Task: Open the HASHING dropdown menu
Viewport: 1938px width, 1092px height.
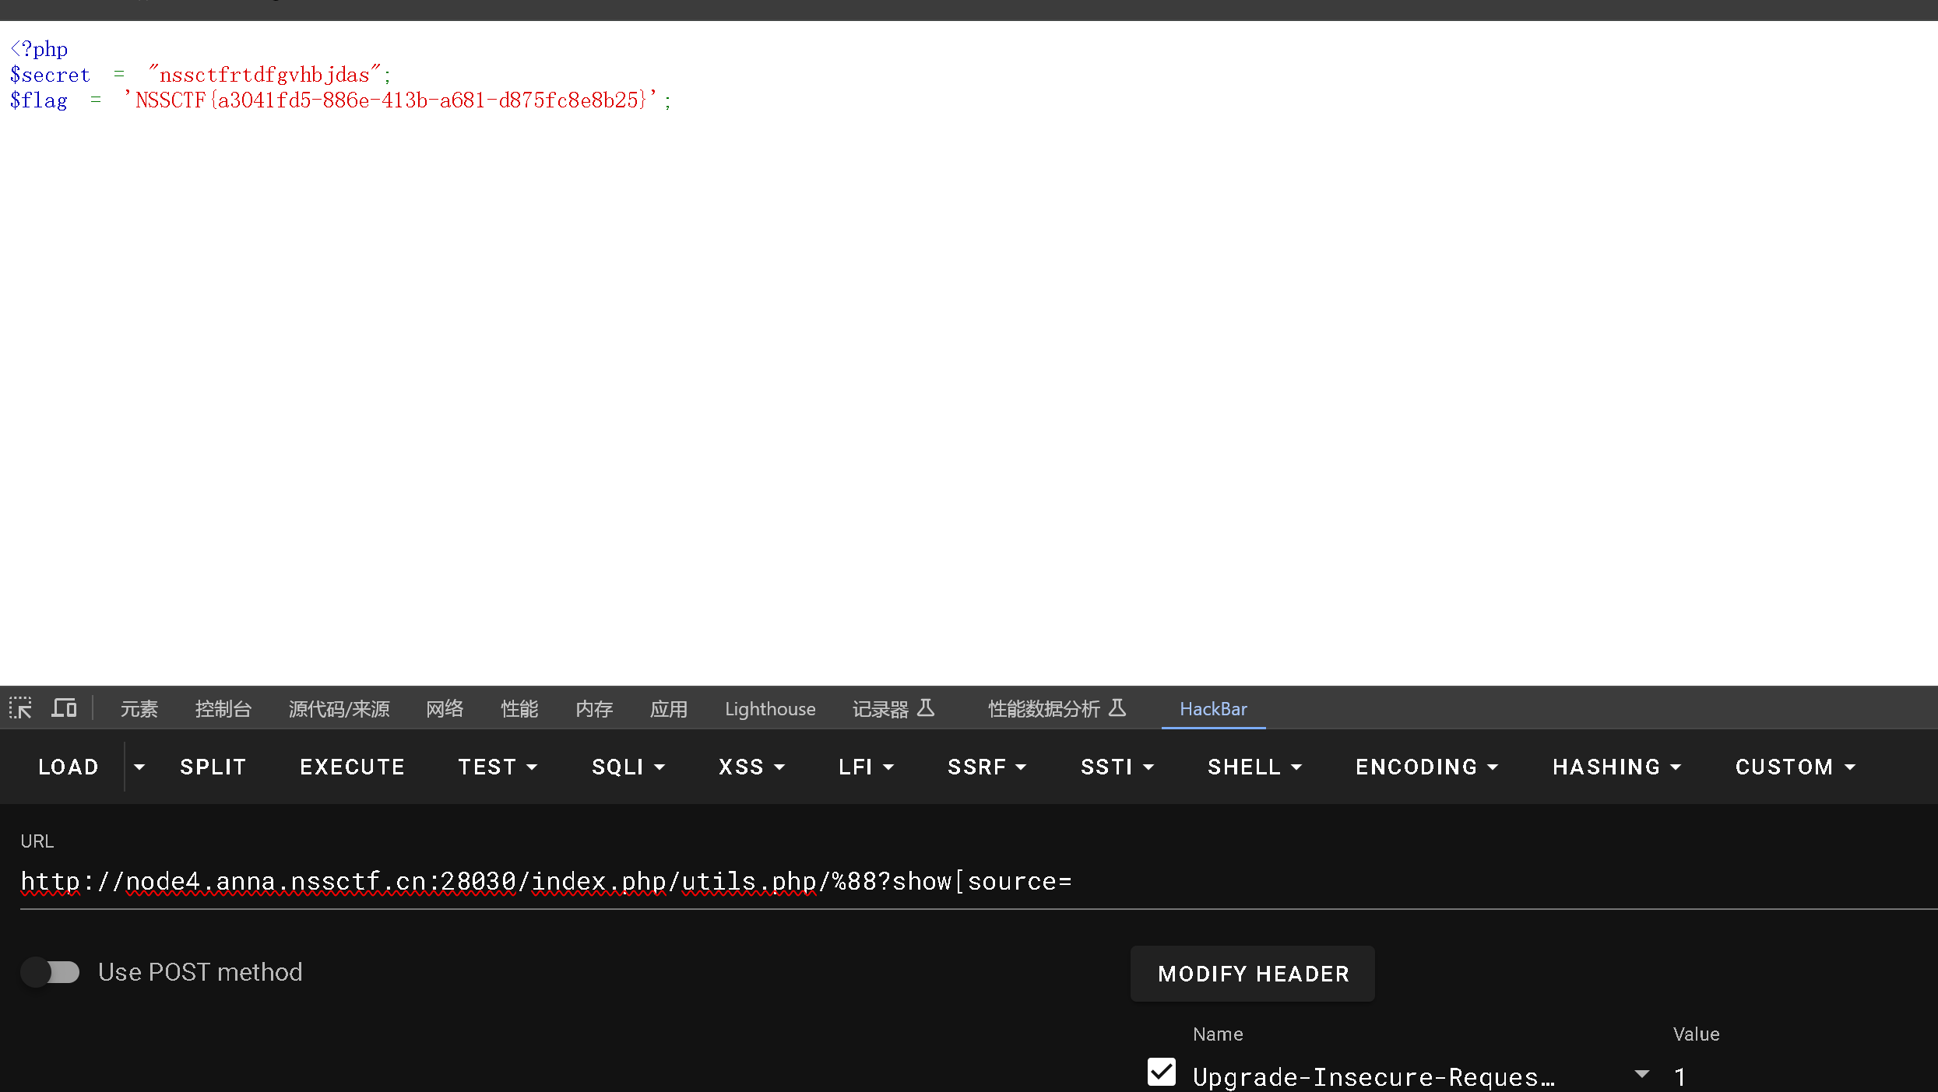Action: (1616, 767)
